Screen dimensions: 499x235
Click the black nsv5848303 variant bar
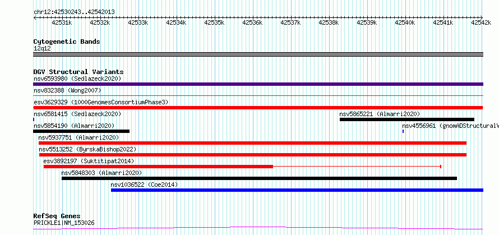[x=260, y=178]
